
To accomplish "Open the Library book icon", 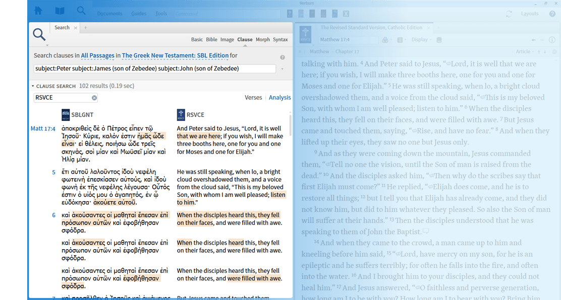I will (60, 11).
